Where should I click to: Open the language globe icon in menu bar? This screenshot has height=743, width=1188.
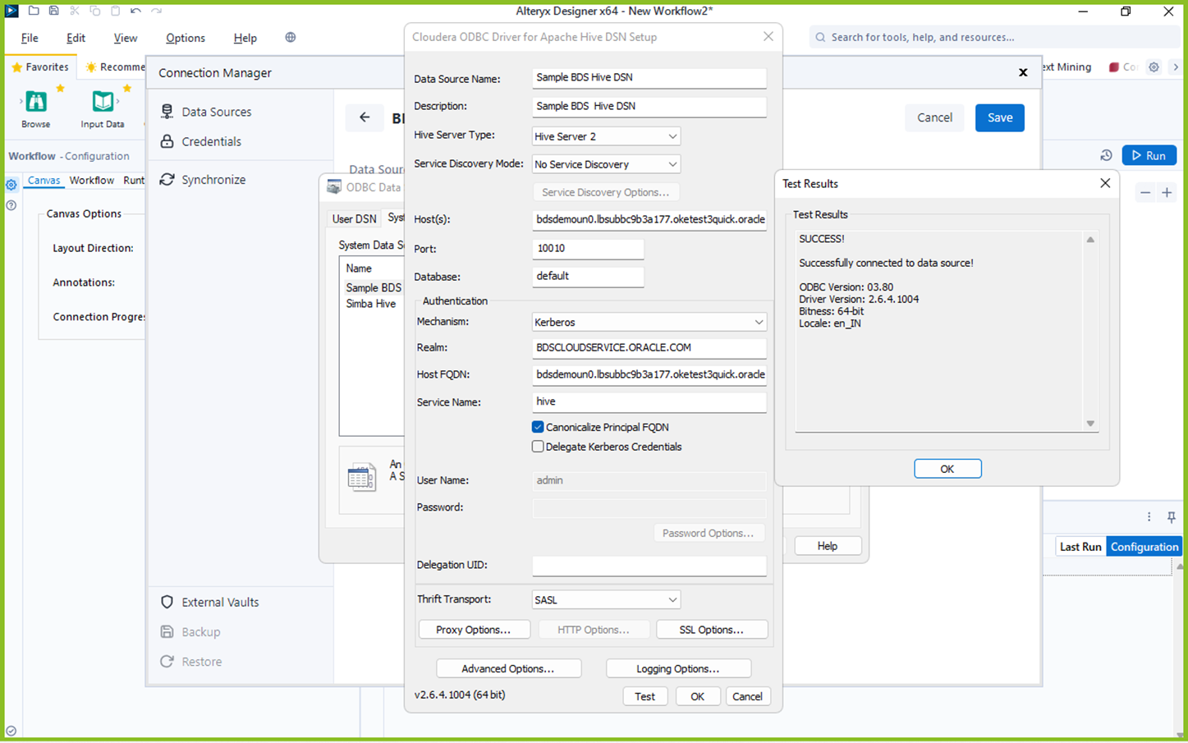[x=291, y=37]
